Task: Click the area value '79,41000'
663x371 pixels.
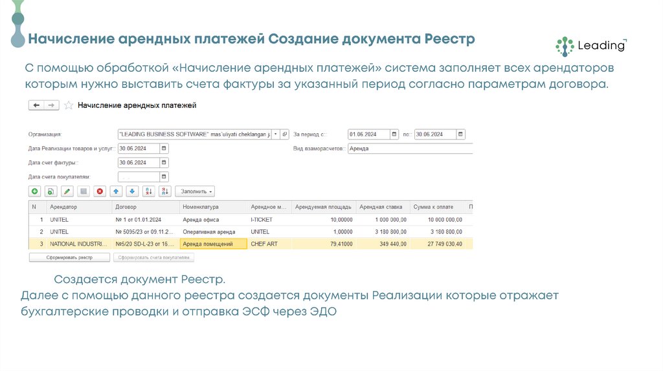Action: point(341,244)
